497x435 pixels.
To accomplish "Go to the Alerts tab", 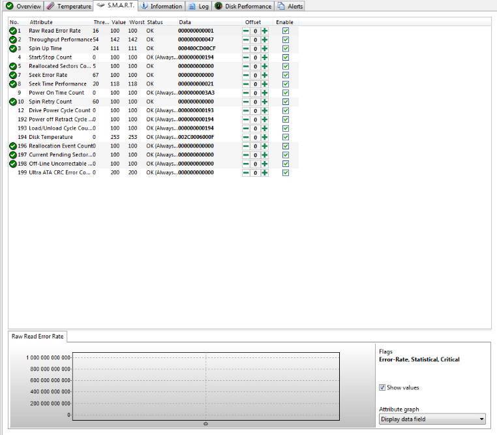I will [290, 6].
